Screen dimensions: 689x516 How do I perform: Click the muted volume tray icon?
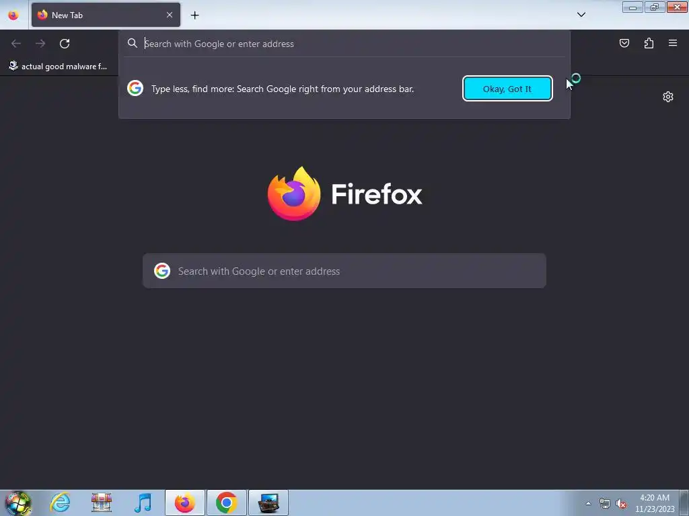pos(621,503)
